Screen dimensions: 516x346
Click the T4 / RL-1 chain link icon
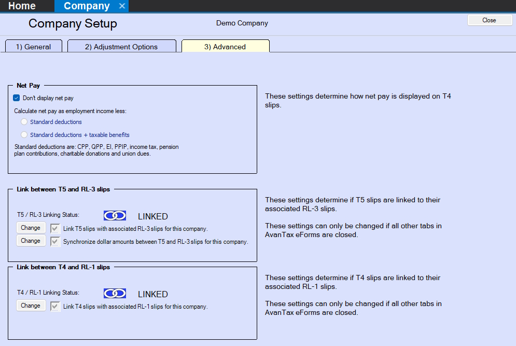115,294
